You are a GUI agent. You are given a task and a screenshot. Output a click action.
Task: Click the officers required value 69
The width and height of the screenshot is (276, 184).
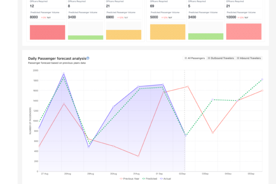point(152,6)
